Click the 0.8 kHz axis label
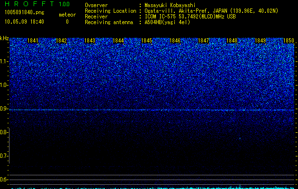 coord(4,132)
